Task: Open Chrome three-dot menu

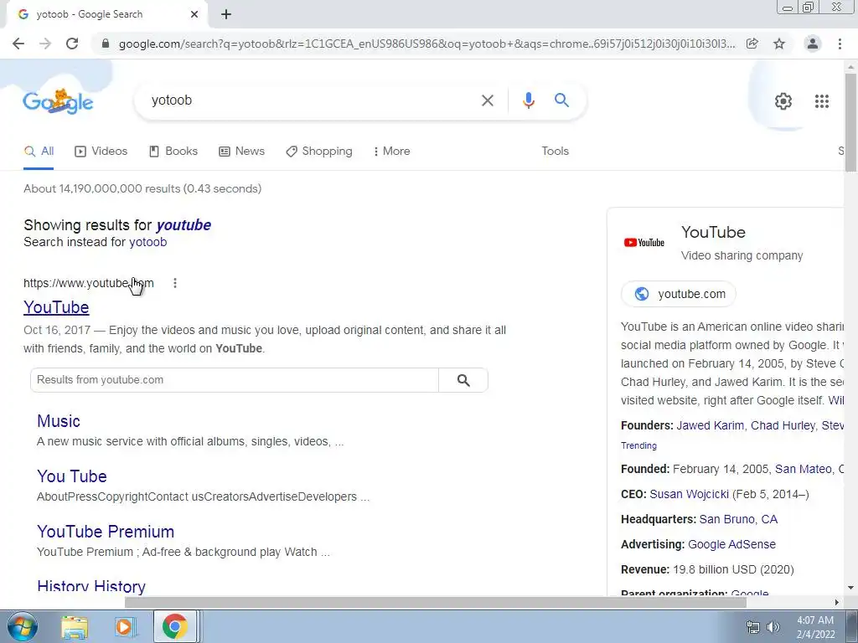Action: [840, 44]
